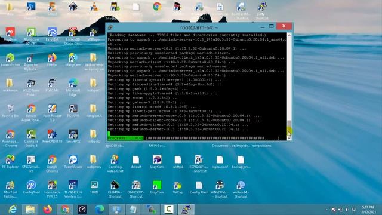Open the CH341A shortcut icon
The height and width of the screenshot is (215, 382).
coord(115,185)
